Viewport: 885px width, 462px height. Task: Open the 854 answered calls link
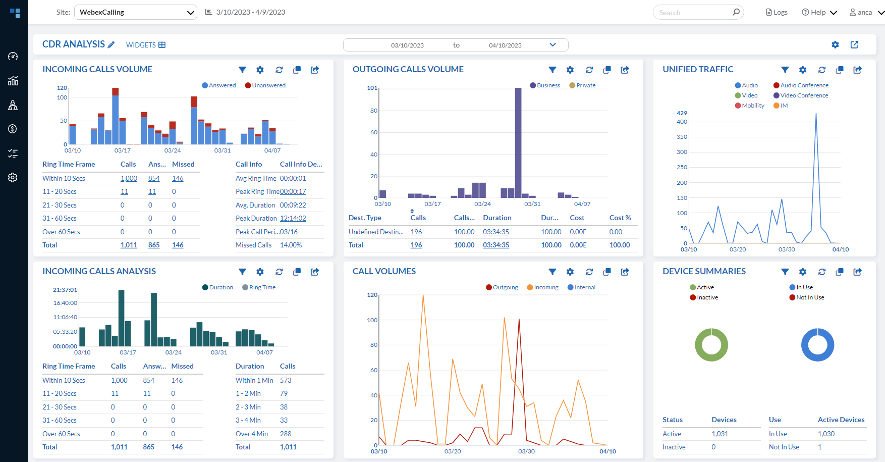click(154, 178)
